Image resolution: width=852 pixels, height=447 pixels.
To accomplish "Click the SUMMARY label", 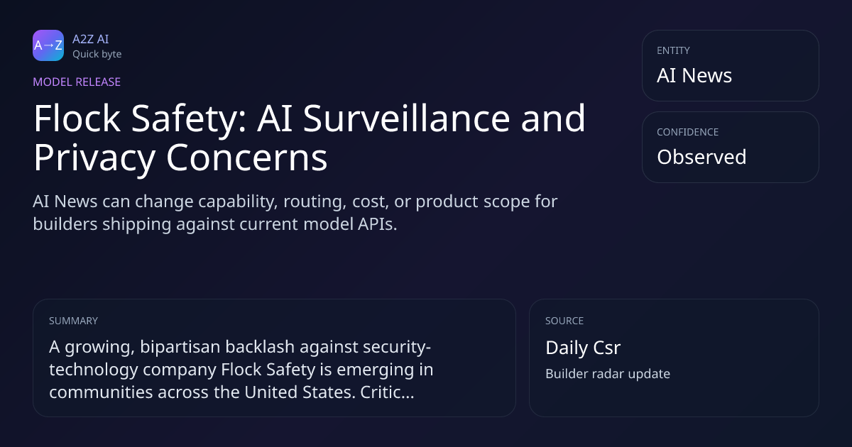I will click(x=73, y=321).
